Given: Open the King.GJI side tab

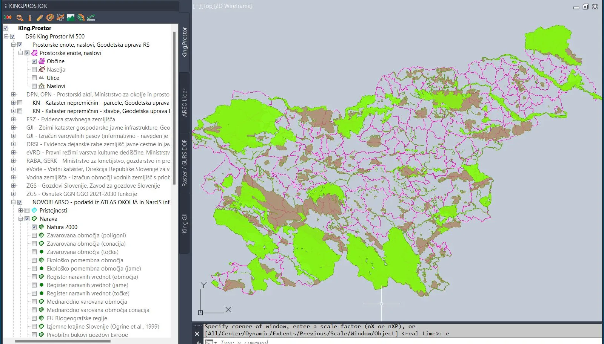Looking at the screenshot, I should 185,223.
